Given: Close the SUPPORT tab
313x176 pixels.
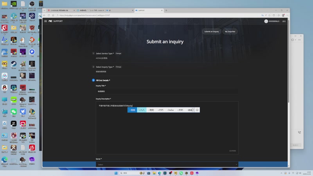Looking at the screenshot, I should click(x=162, y=11).
